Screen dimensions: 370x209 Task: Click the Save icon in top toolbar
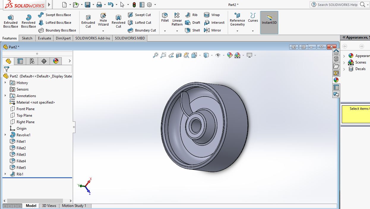tap(88, 5)
